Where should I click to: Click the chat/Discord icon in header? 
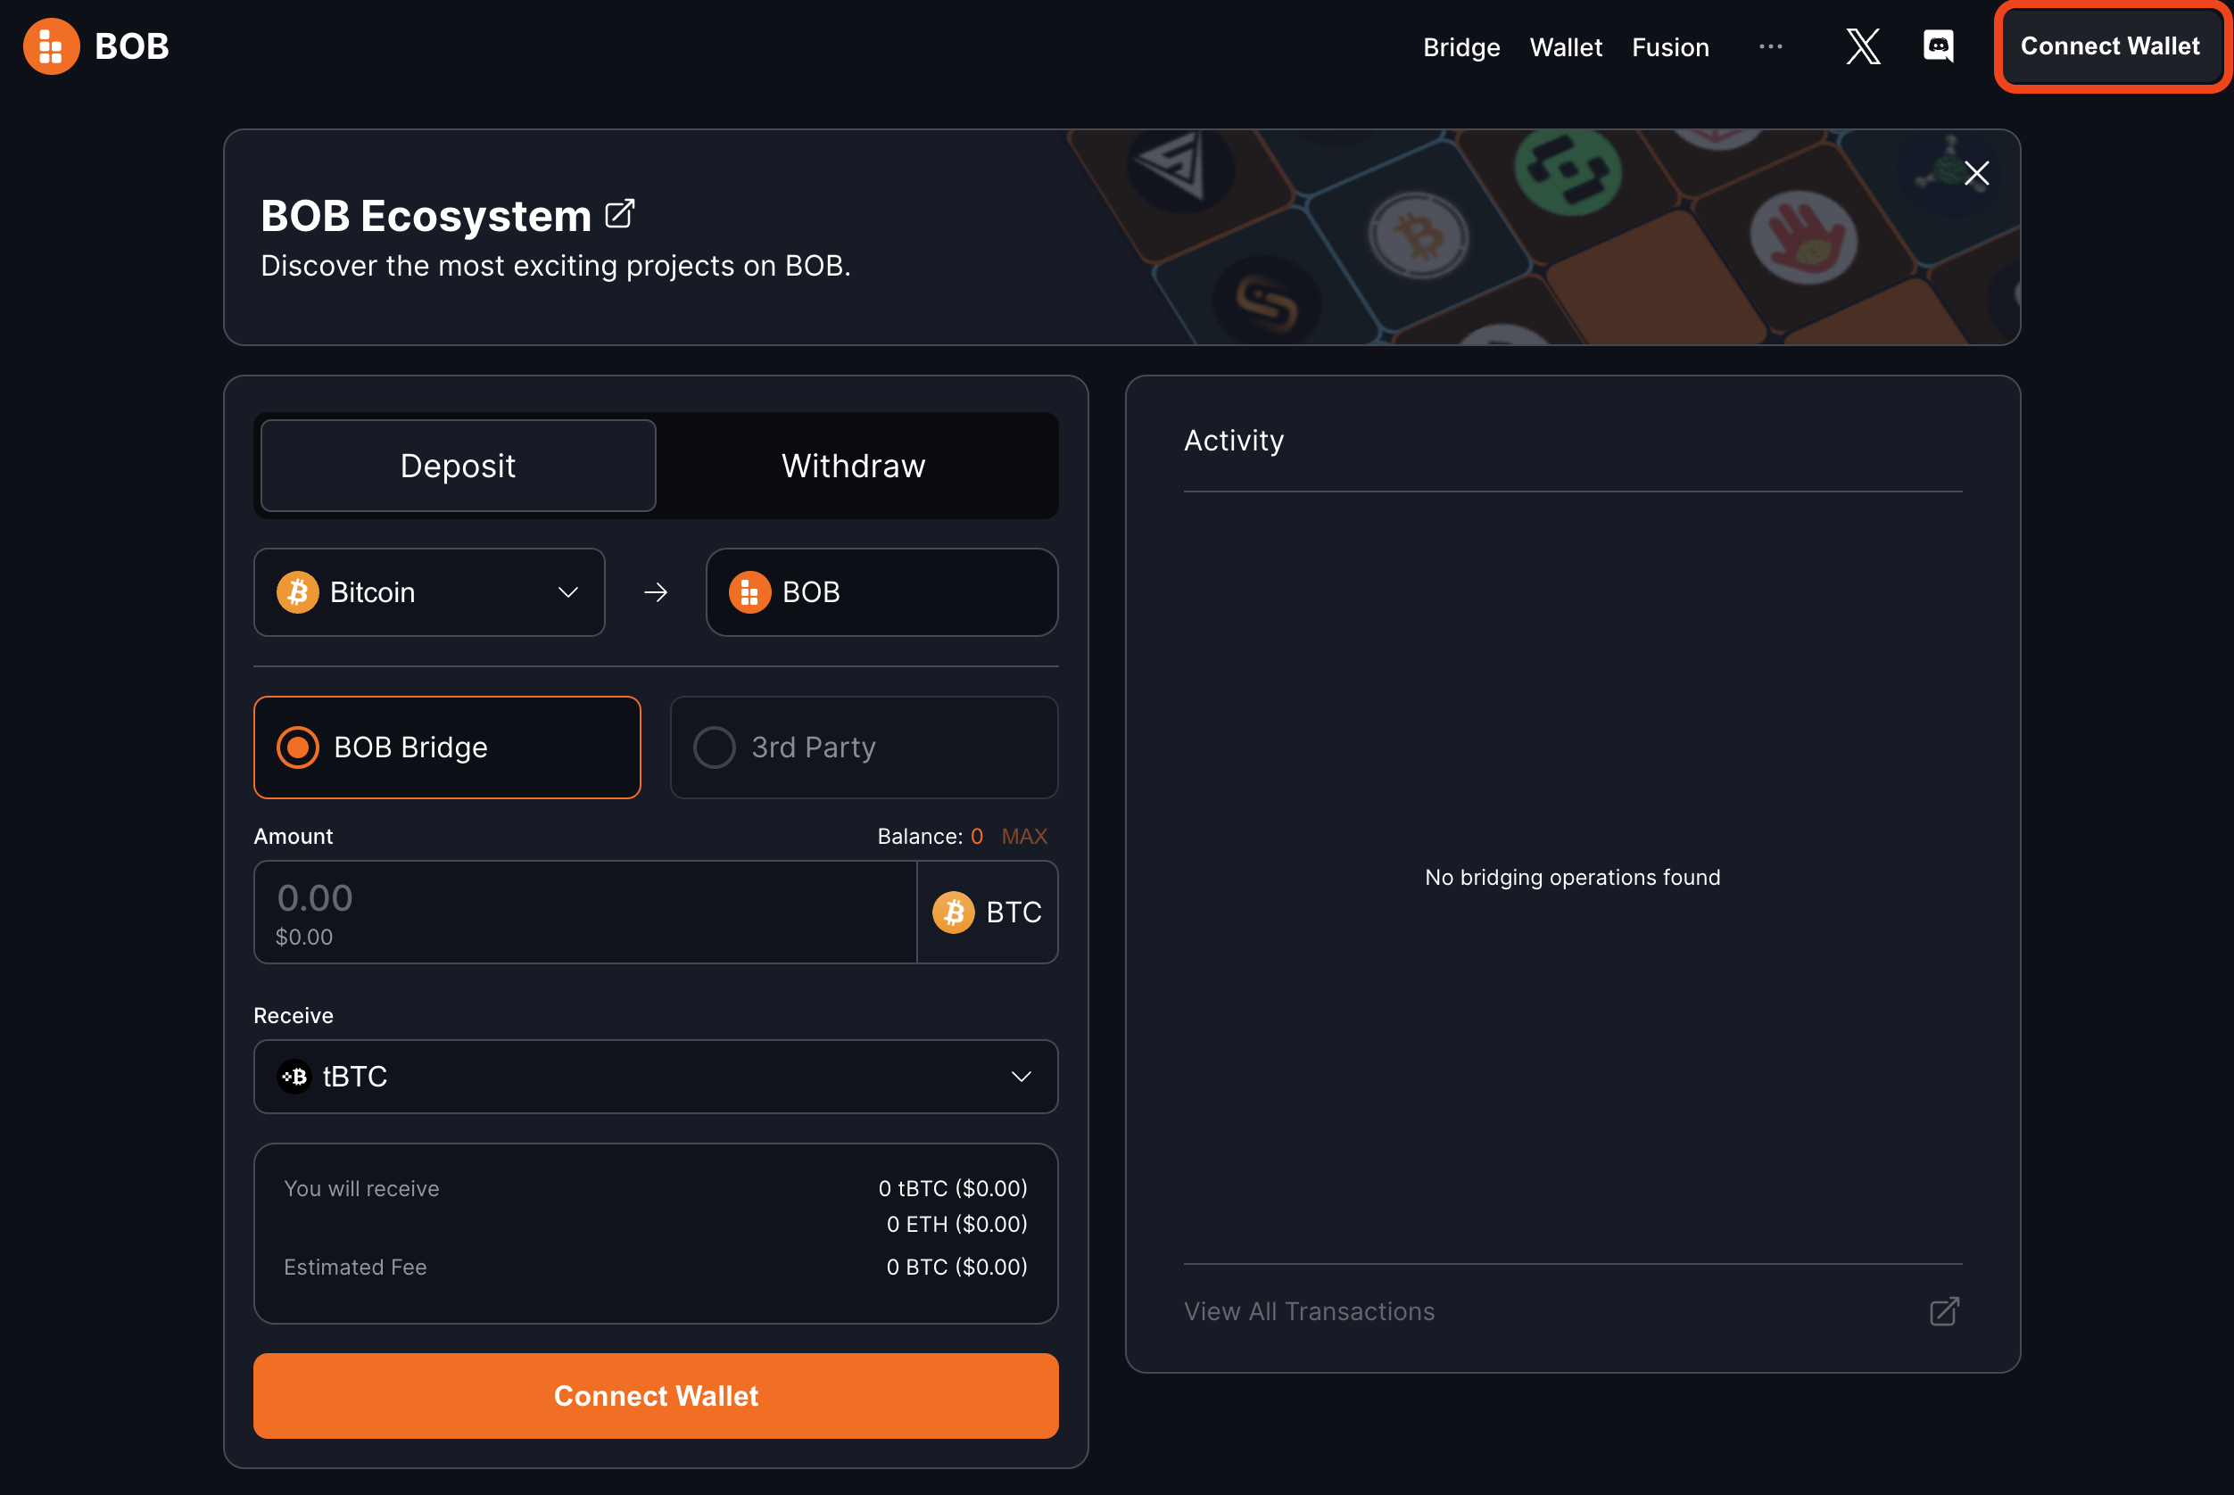[1935, 45]
